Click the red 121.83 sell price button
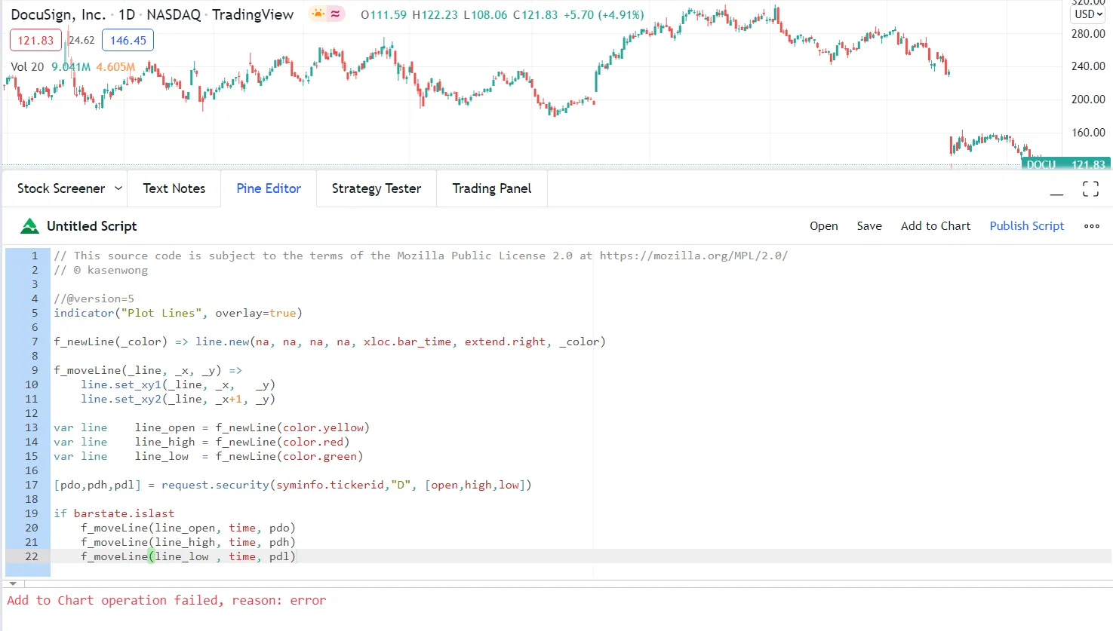The image size is (1113, 631). point(35,41)
